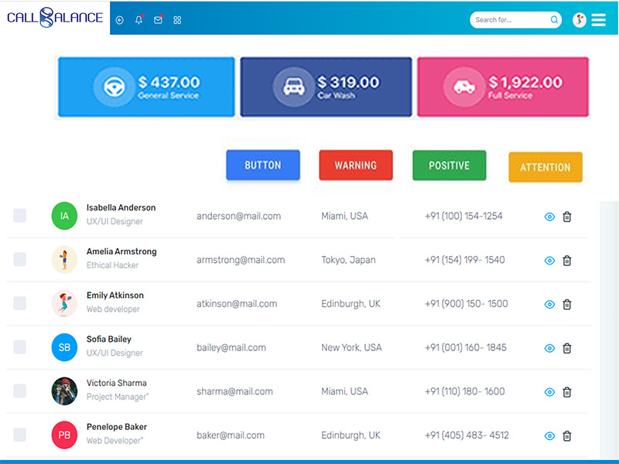Image resolution: width=619 pixels, height=464 pixels.
Task: Open the notifications bell icon
Action: tap(139, 20)
